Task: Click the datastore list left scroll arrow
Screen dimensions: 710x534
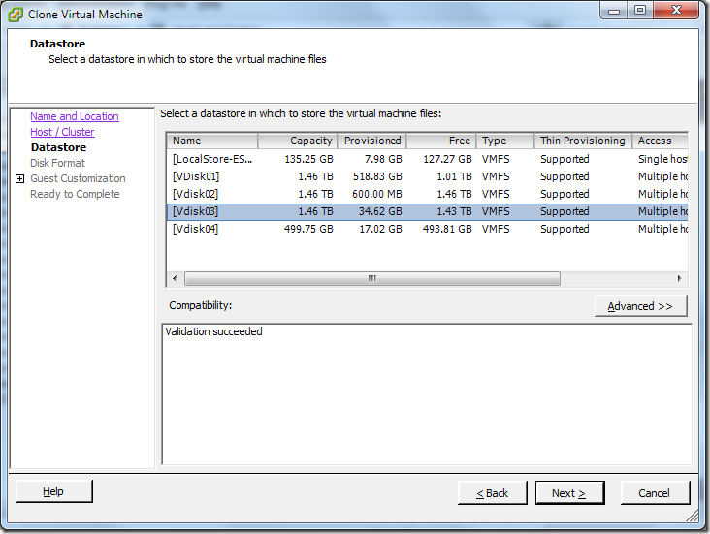Action: tap(175, 278)
